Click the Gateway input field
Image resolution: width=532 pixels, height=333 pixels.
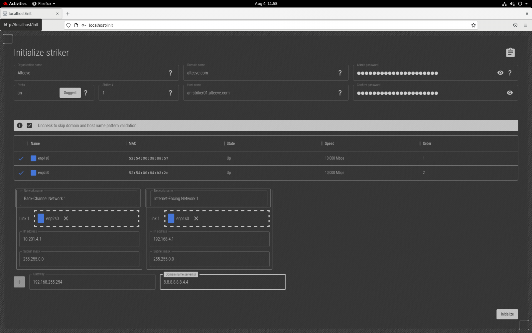[92, 282]
